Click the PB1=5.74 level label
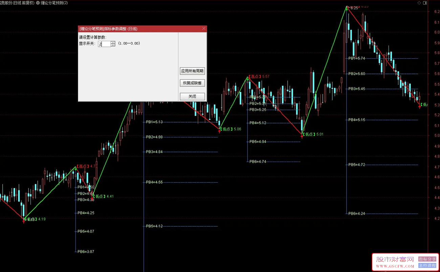The image size is (440, 272). [357, 58]
